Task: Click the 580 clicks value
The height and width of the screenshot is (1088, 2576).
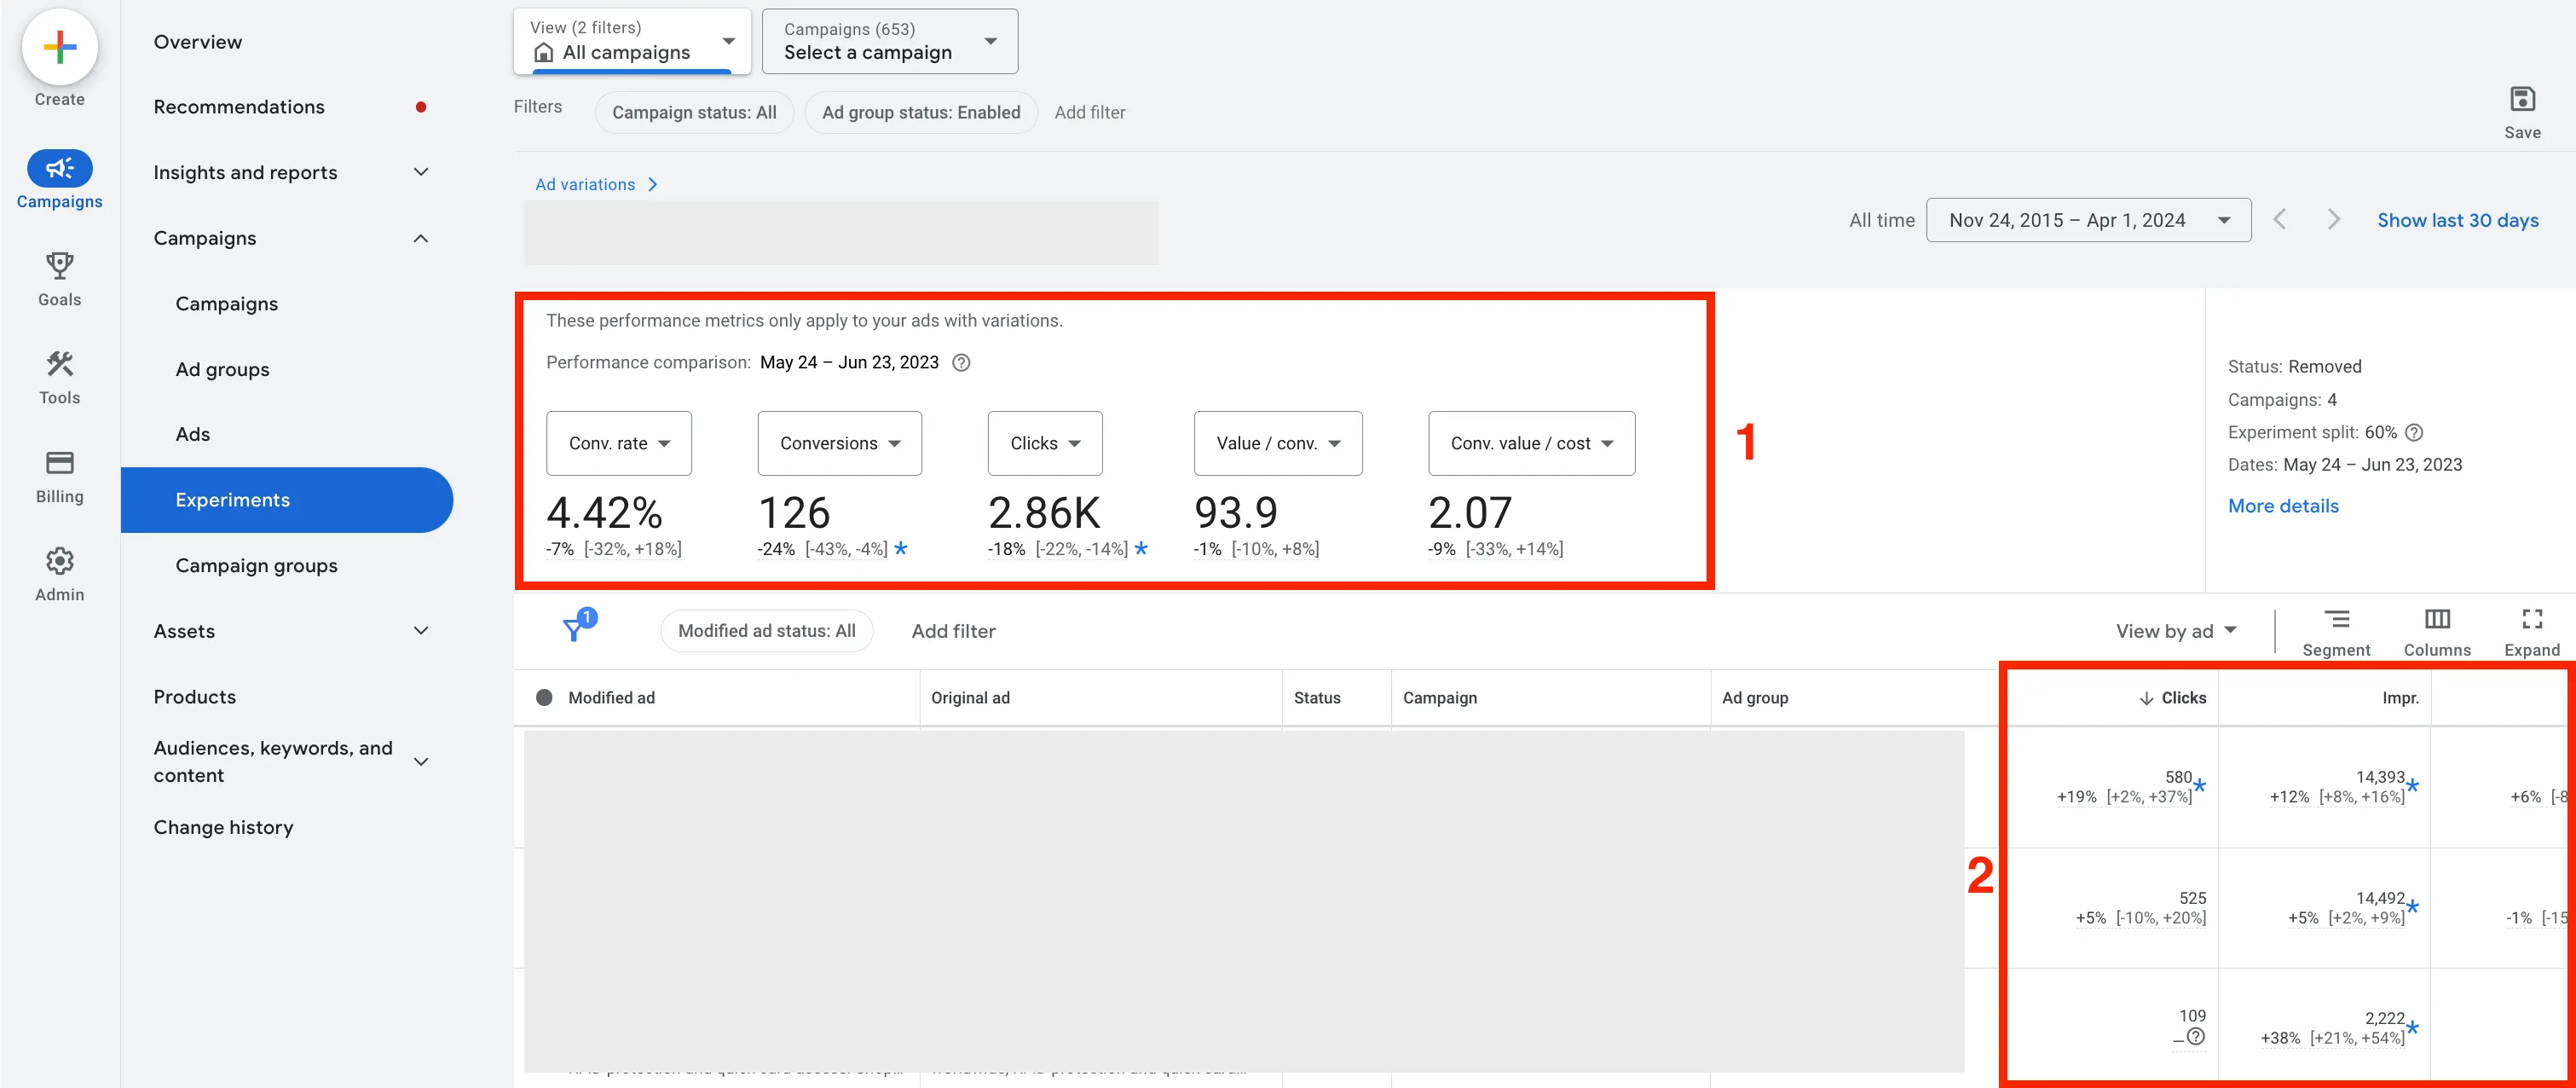Action: coord(2178,777)
